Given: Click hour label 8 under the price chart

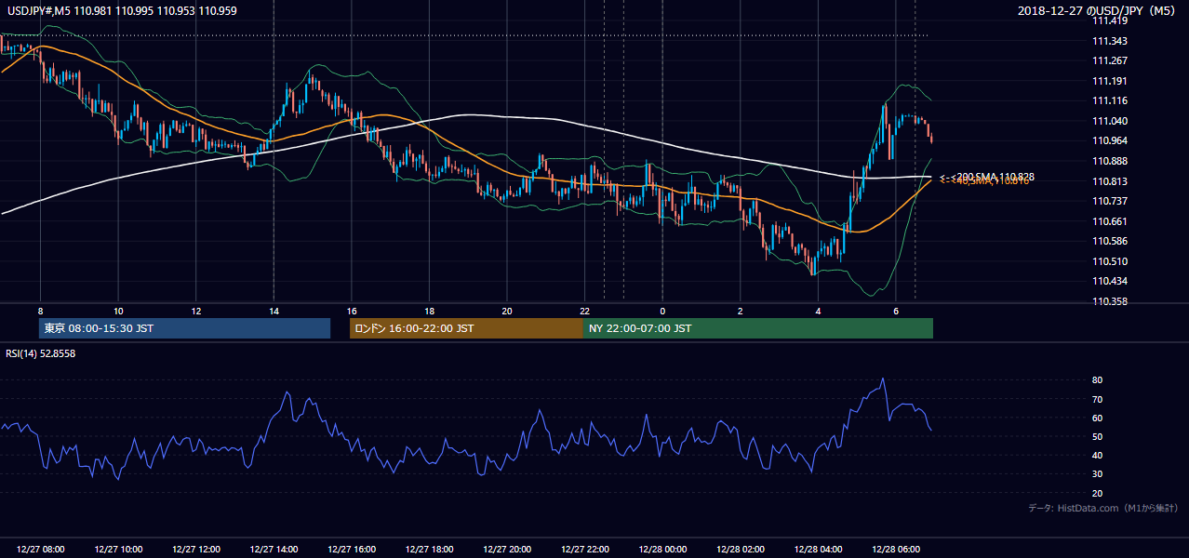Looking at the screenshot, I should pos(40,311).
